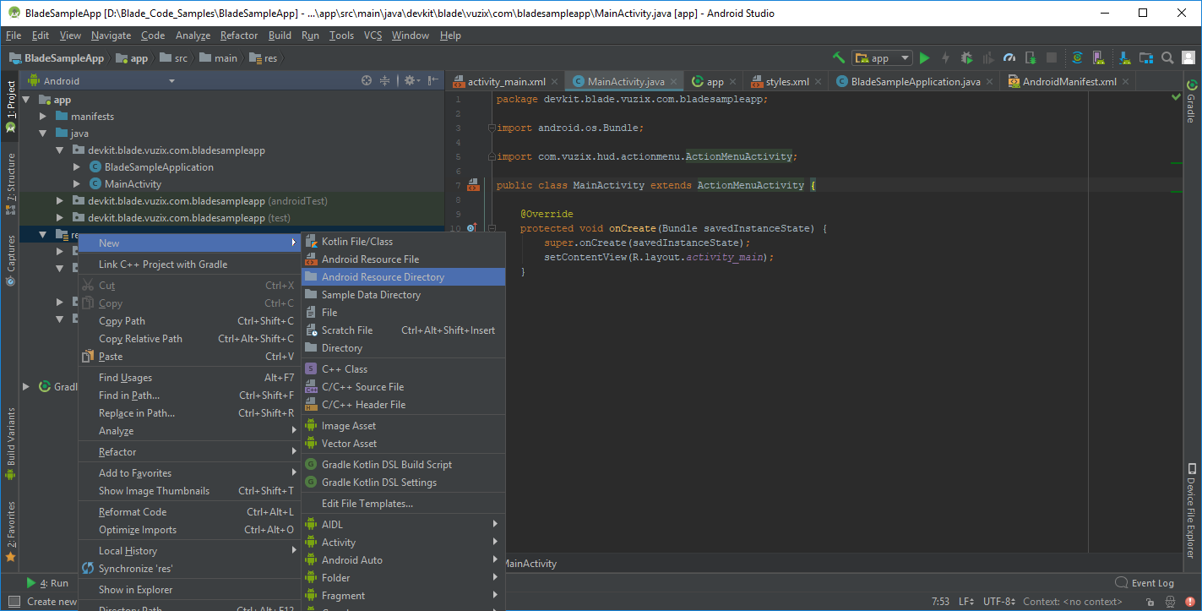
Task: Click the LF line separator widget
Action: [x=966, y=602]
